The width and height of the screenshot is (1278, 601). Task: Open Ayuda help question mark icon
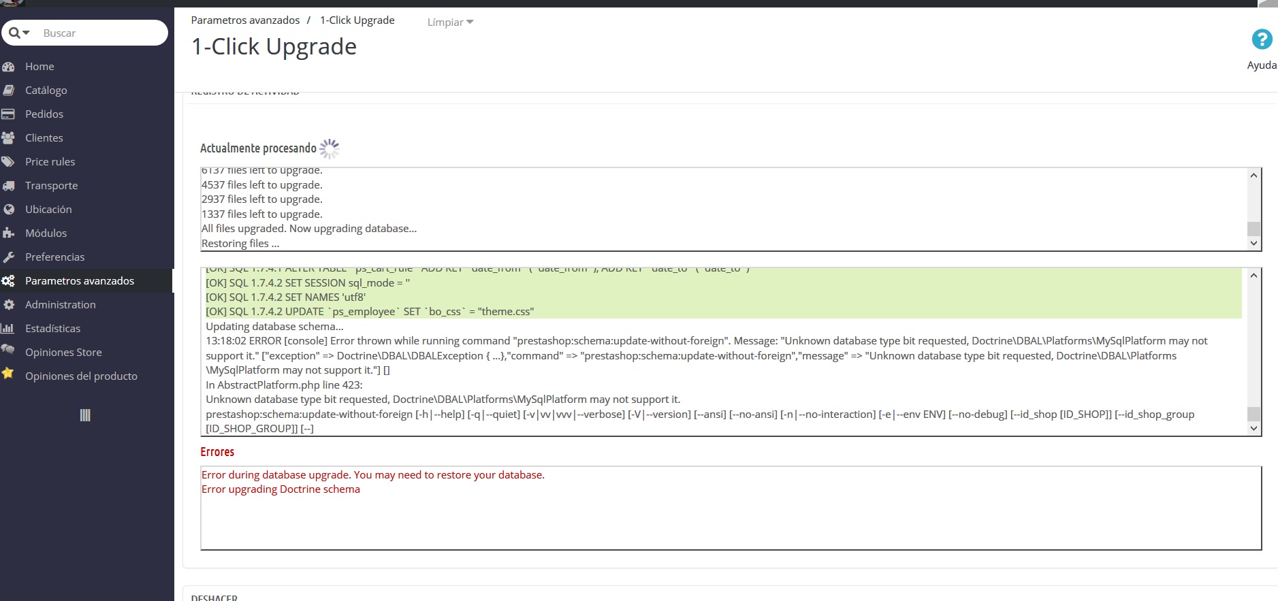[1261, 39]
